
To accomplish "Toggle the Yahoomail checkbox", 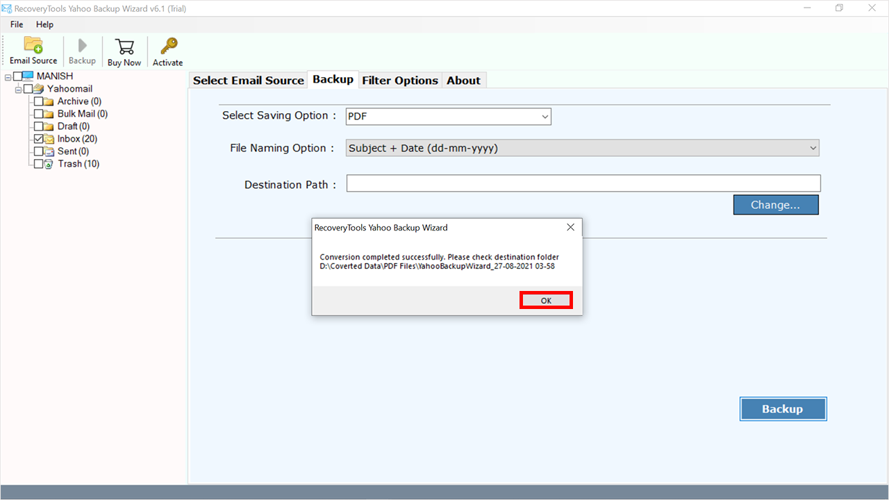I will pyautogui.click(x=28, y=89).
